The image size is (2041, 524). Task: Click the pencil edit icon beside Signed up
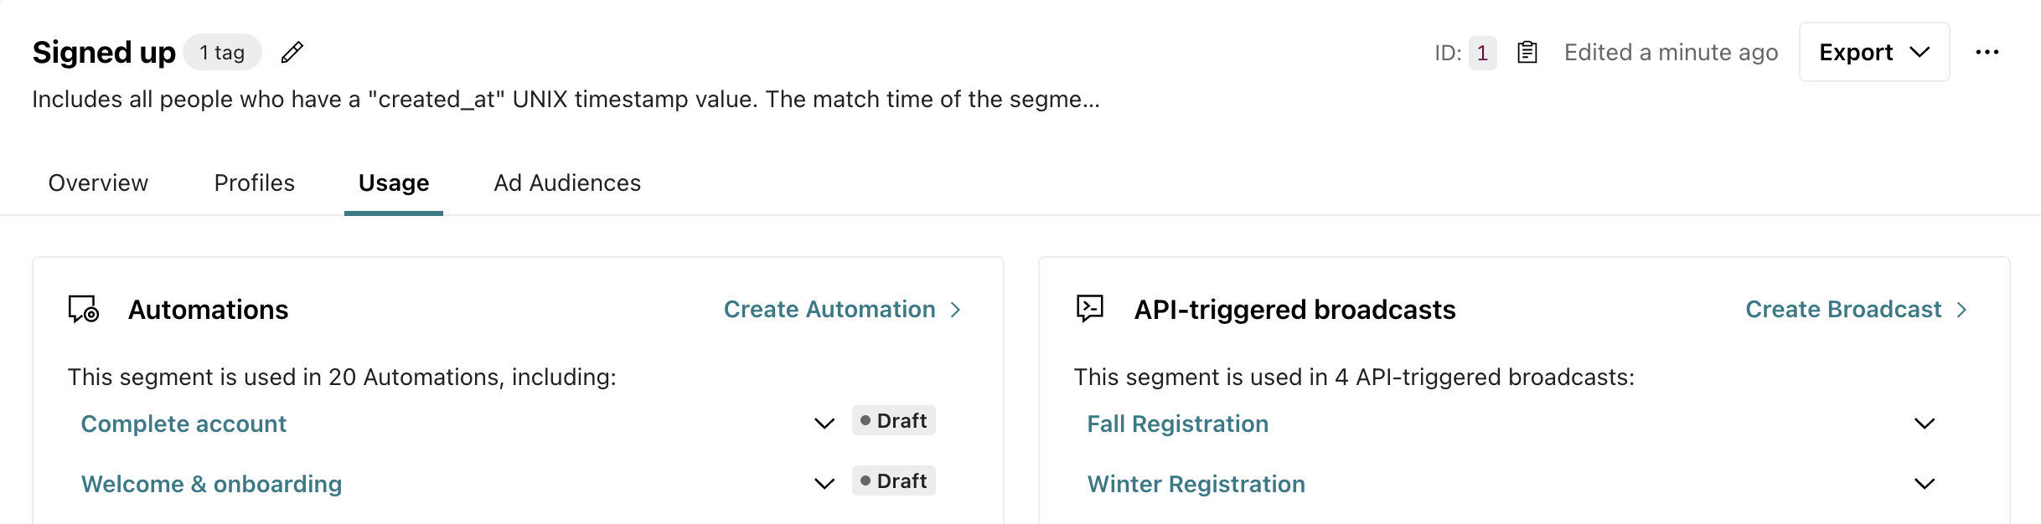click(292, 53)
